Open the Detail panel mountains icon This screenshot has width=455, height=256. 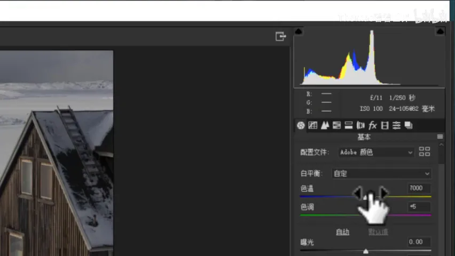[325, 125]
